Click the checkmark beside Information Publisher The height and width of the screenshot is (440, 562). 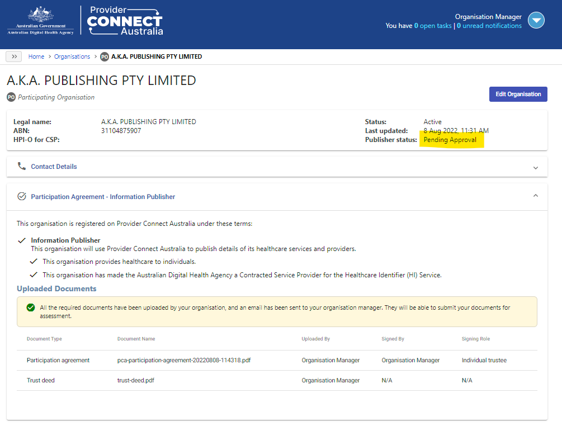(22, 240)
